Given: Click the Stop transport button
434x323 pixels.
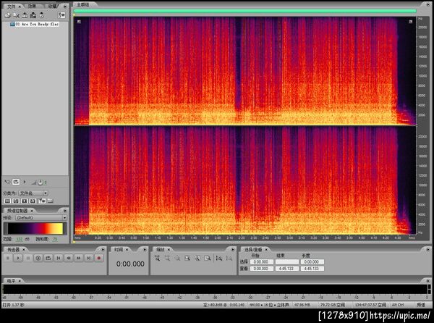Looking at the screenshot, I should point(8,258).
